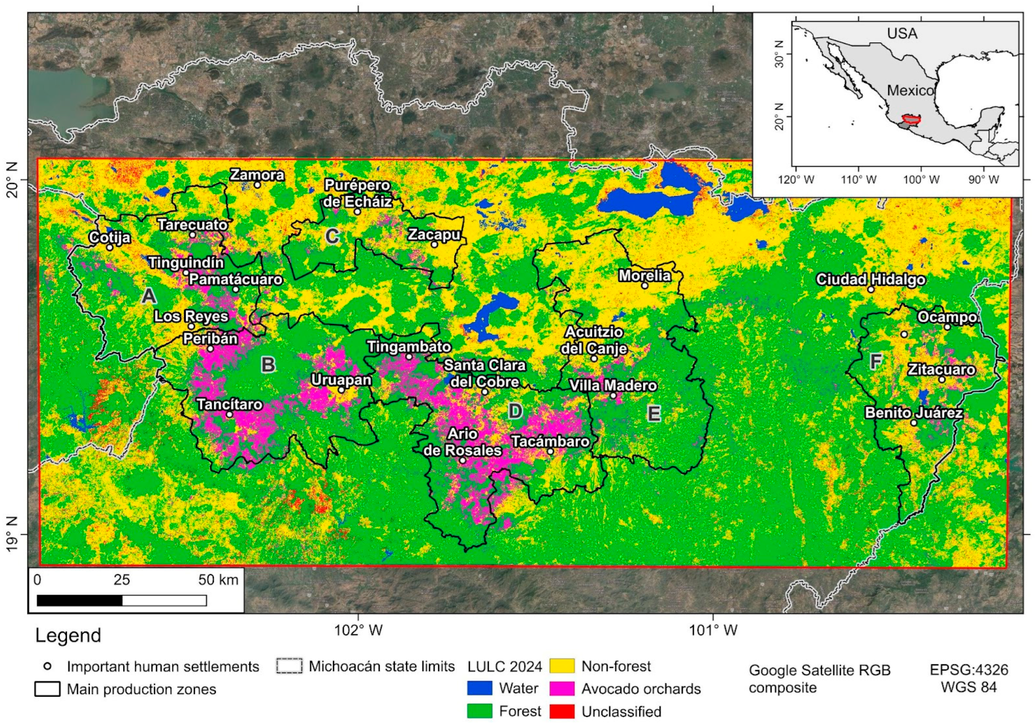Click the green Forest legend swatch
Viewport: 1036px width, 723px height.
[479, 711]
